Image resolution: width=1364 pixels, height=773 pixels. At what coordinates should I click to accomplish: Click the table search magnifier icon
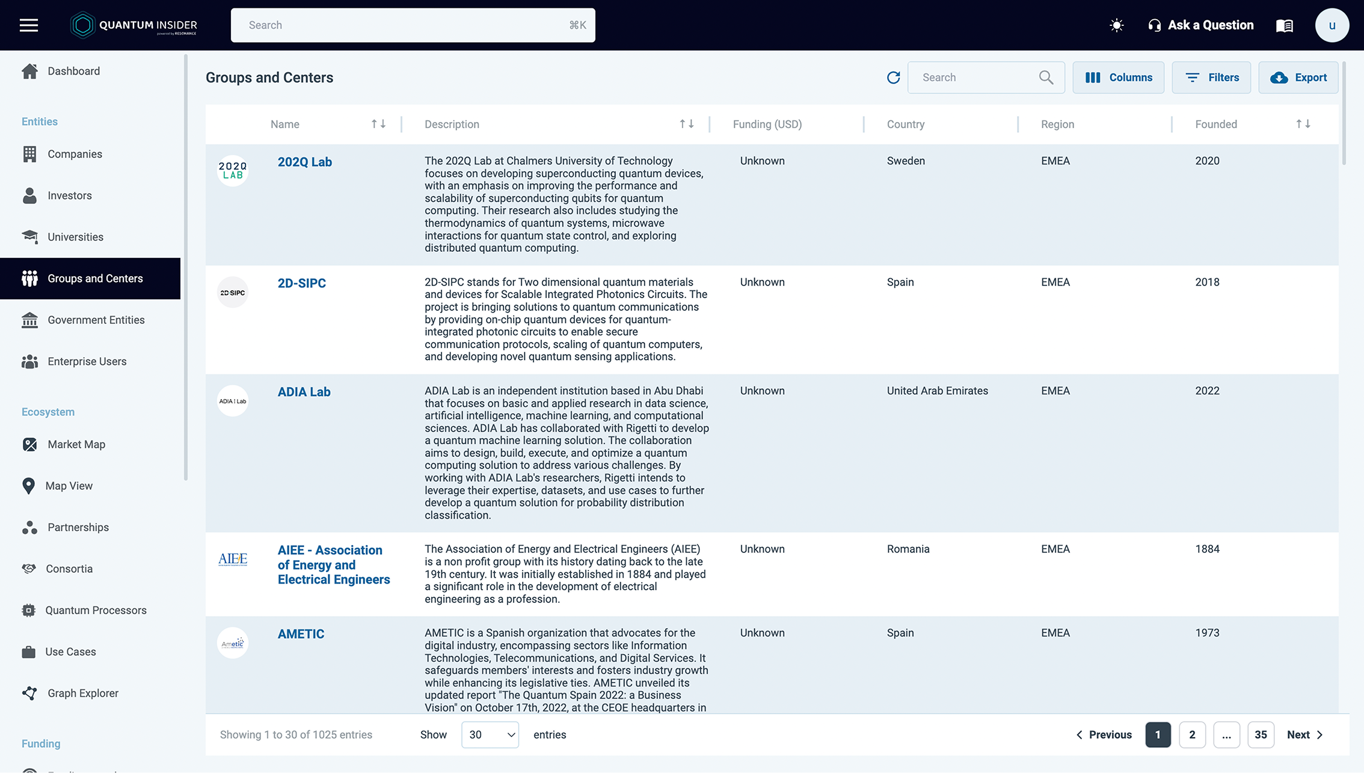tap(1046, 78)
